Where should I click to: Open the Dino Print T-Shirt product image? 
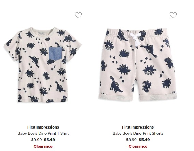click(x=43, y=64)
